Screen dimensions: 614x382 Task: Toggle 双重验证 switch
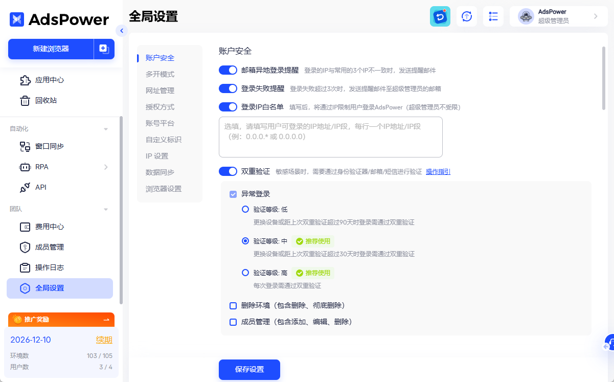(x=228, y=171)
